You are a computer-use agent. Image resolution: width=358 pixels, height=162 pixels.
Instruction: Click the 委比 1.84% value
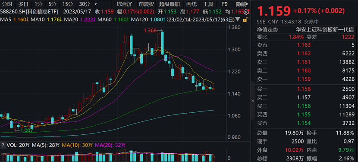click(x=296, y=37)
